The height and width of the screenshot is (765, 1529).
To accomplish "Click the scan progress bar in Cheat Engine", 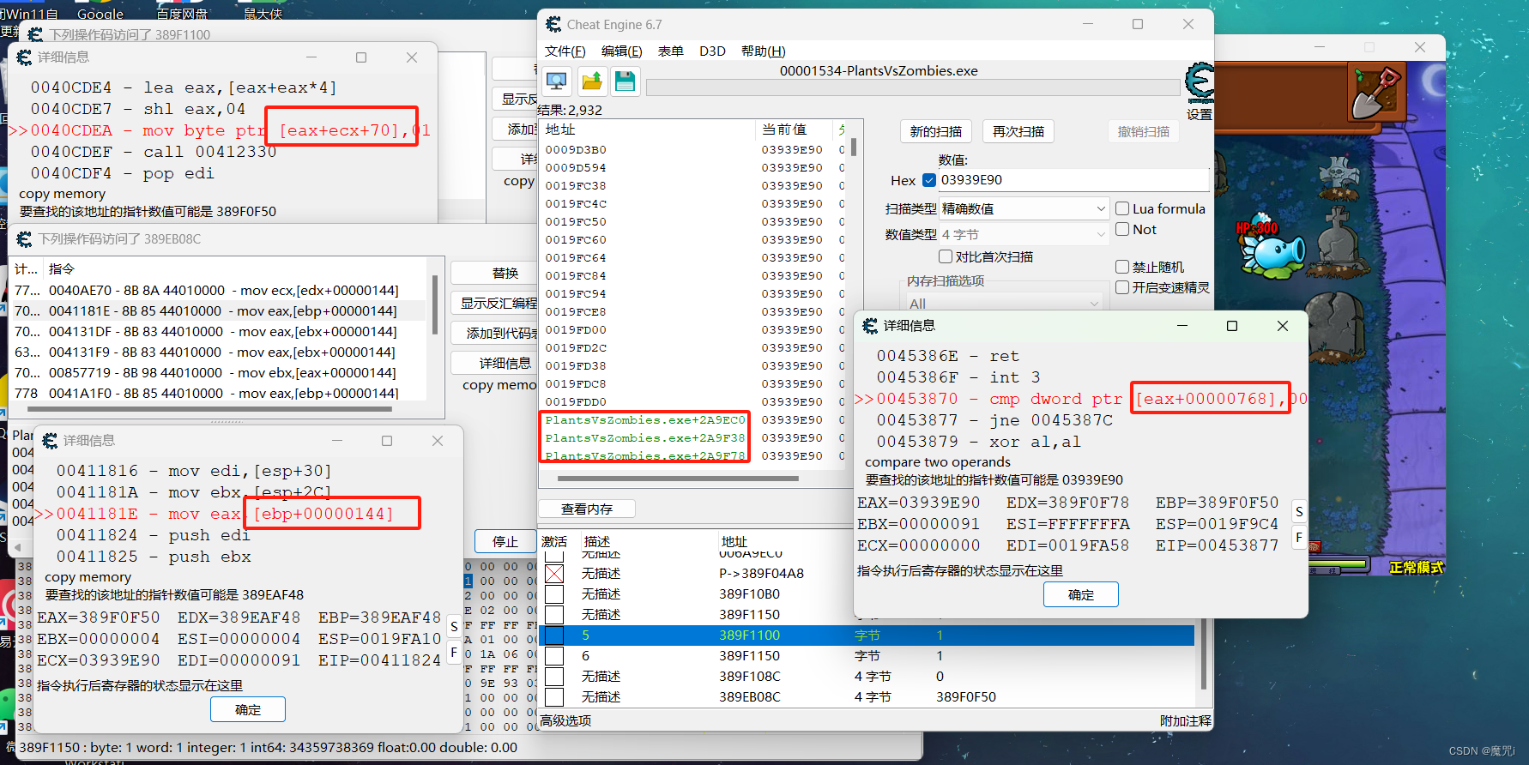I will 912,87.
